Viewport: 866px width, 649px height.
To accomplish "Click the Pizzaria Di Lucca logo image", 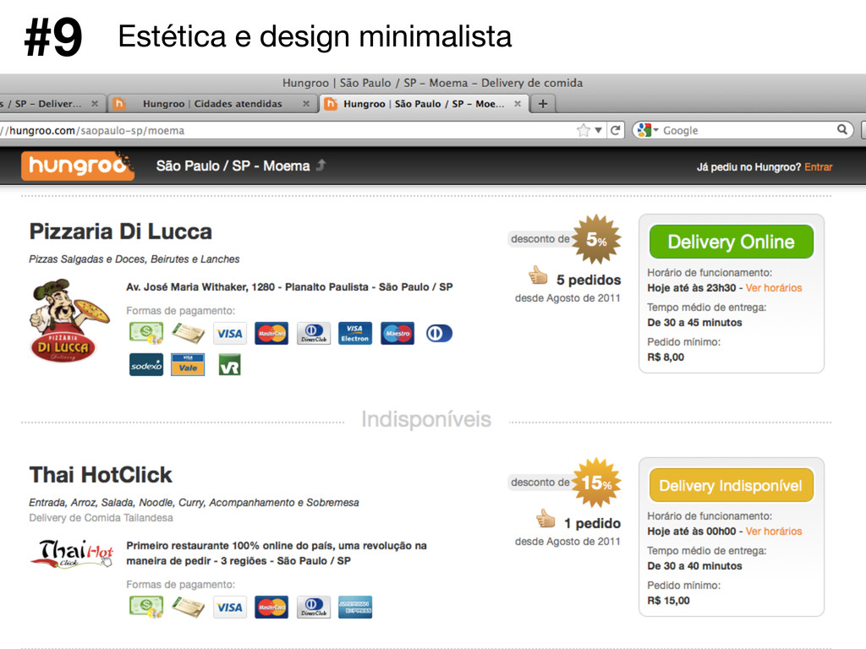I will tap(69, 321).
